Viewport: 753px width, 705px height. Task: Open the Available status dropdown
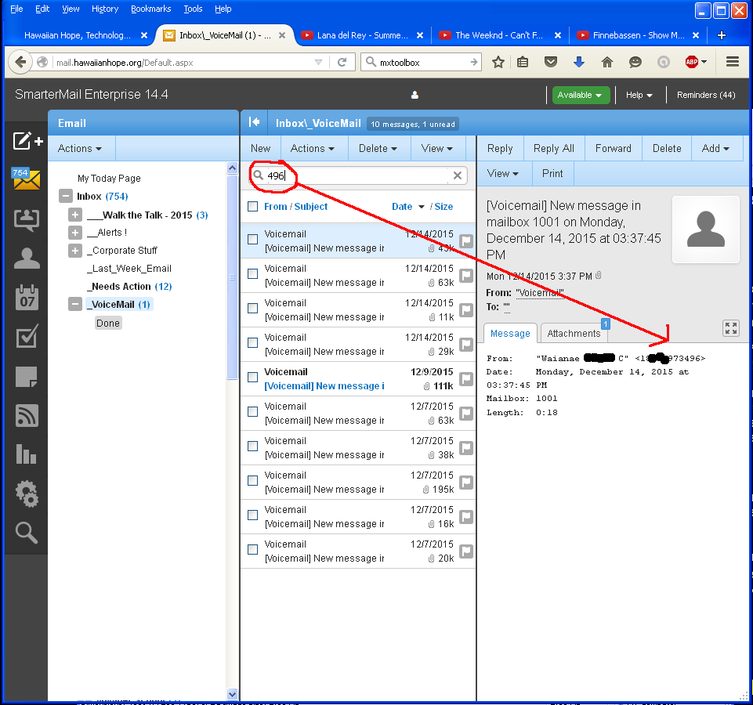(581, 95)
